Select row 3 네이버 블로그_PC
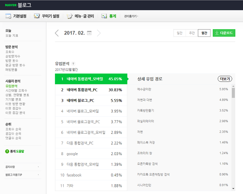Screen dimensions: 243x194 [x=91, y=101]
